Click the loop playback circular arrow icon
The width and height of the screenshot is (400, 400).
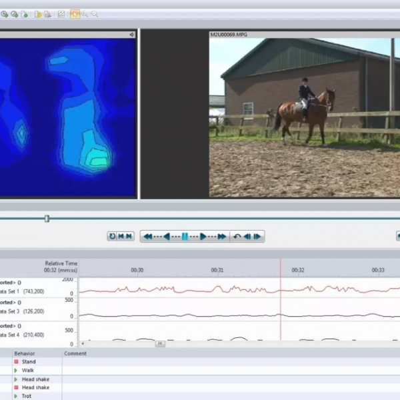point(112,236)
